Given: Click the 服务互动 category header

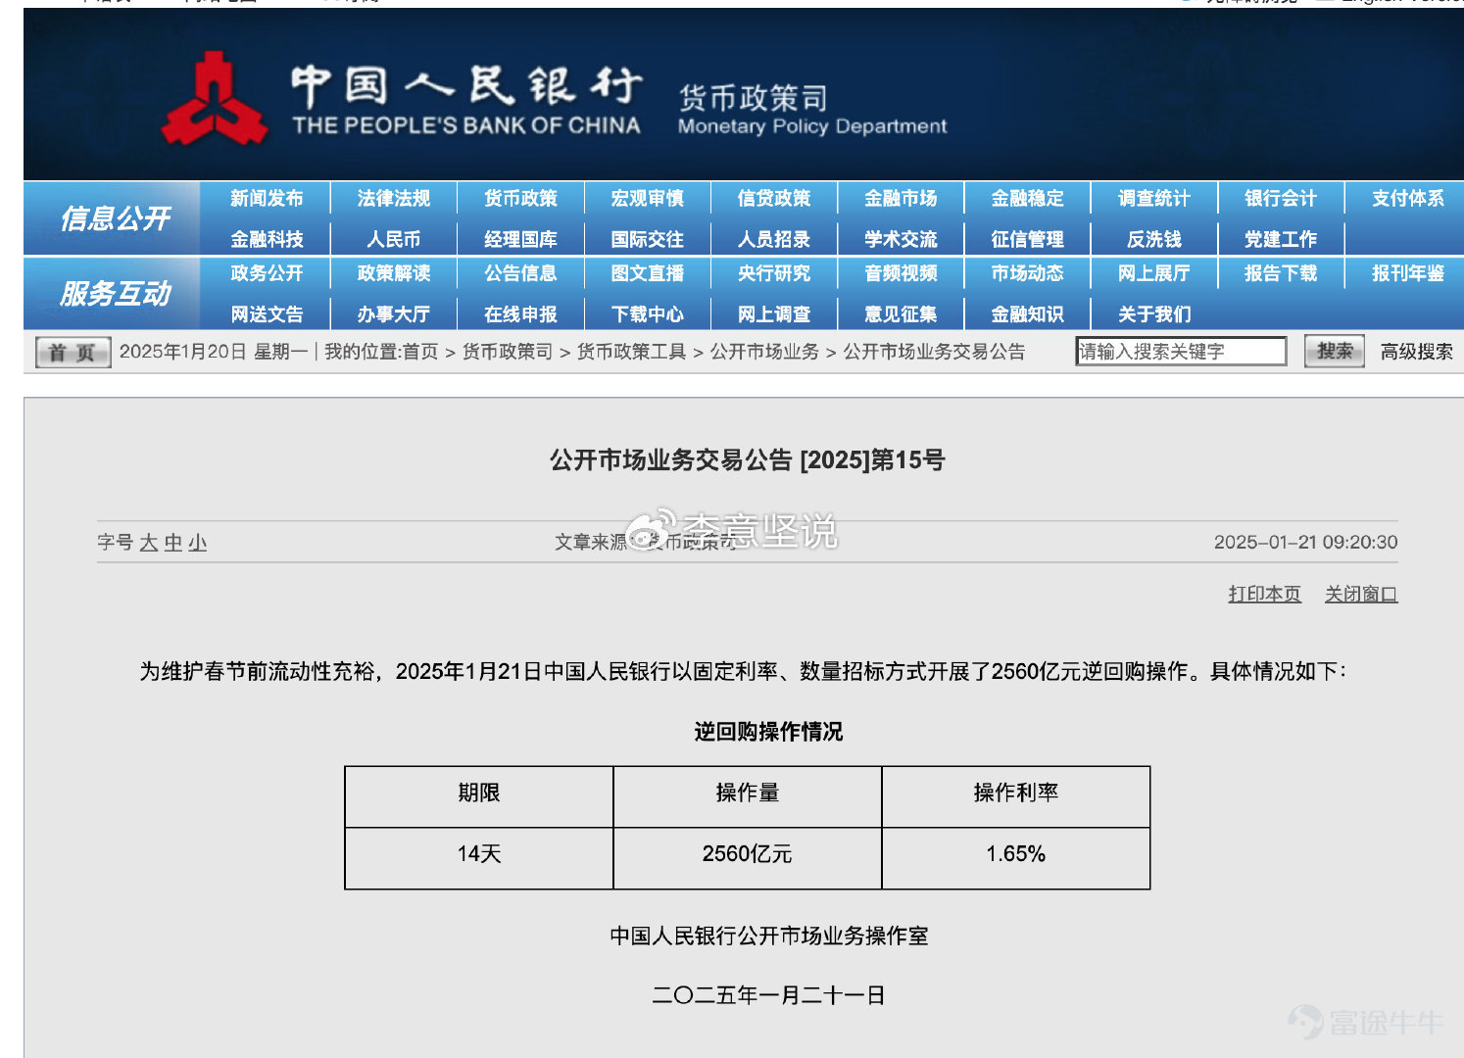Looking at the screenshot, I should coord(115,293).
